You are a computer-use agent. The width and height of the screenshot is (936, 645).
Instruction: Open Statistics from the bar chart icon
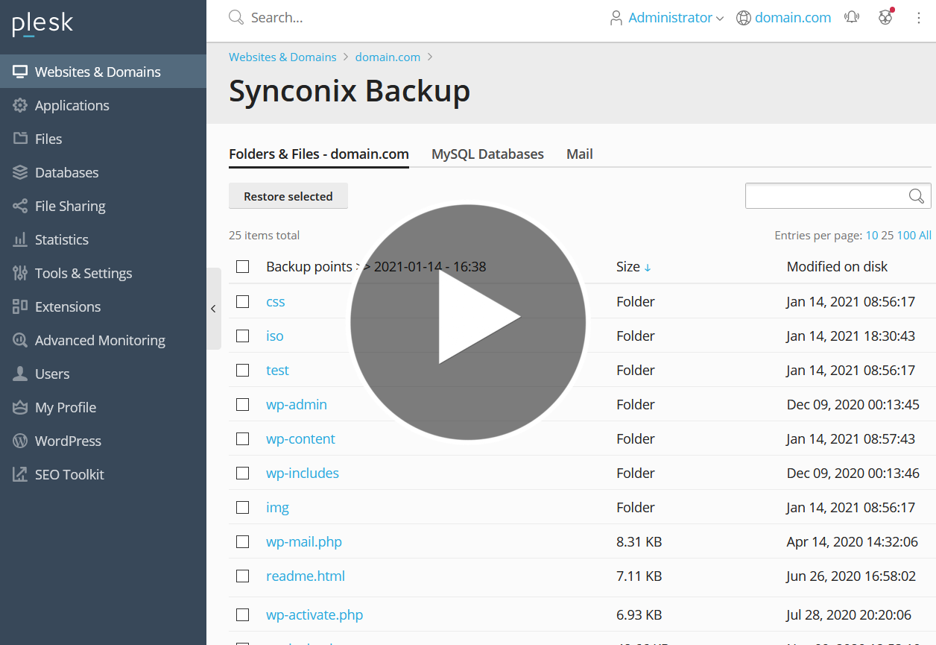(x=20, y=240)
